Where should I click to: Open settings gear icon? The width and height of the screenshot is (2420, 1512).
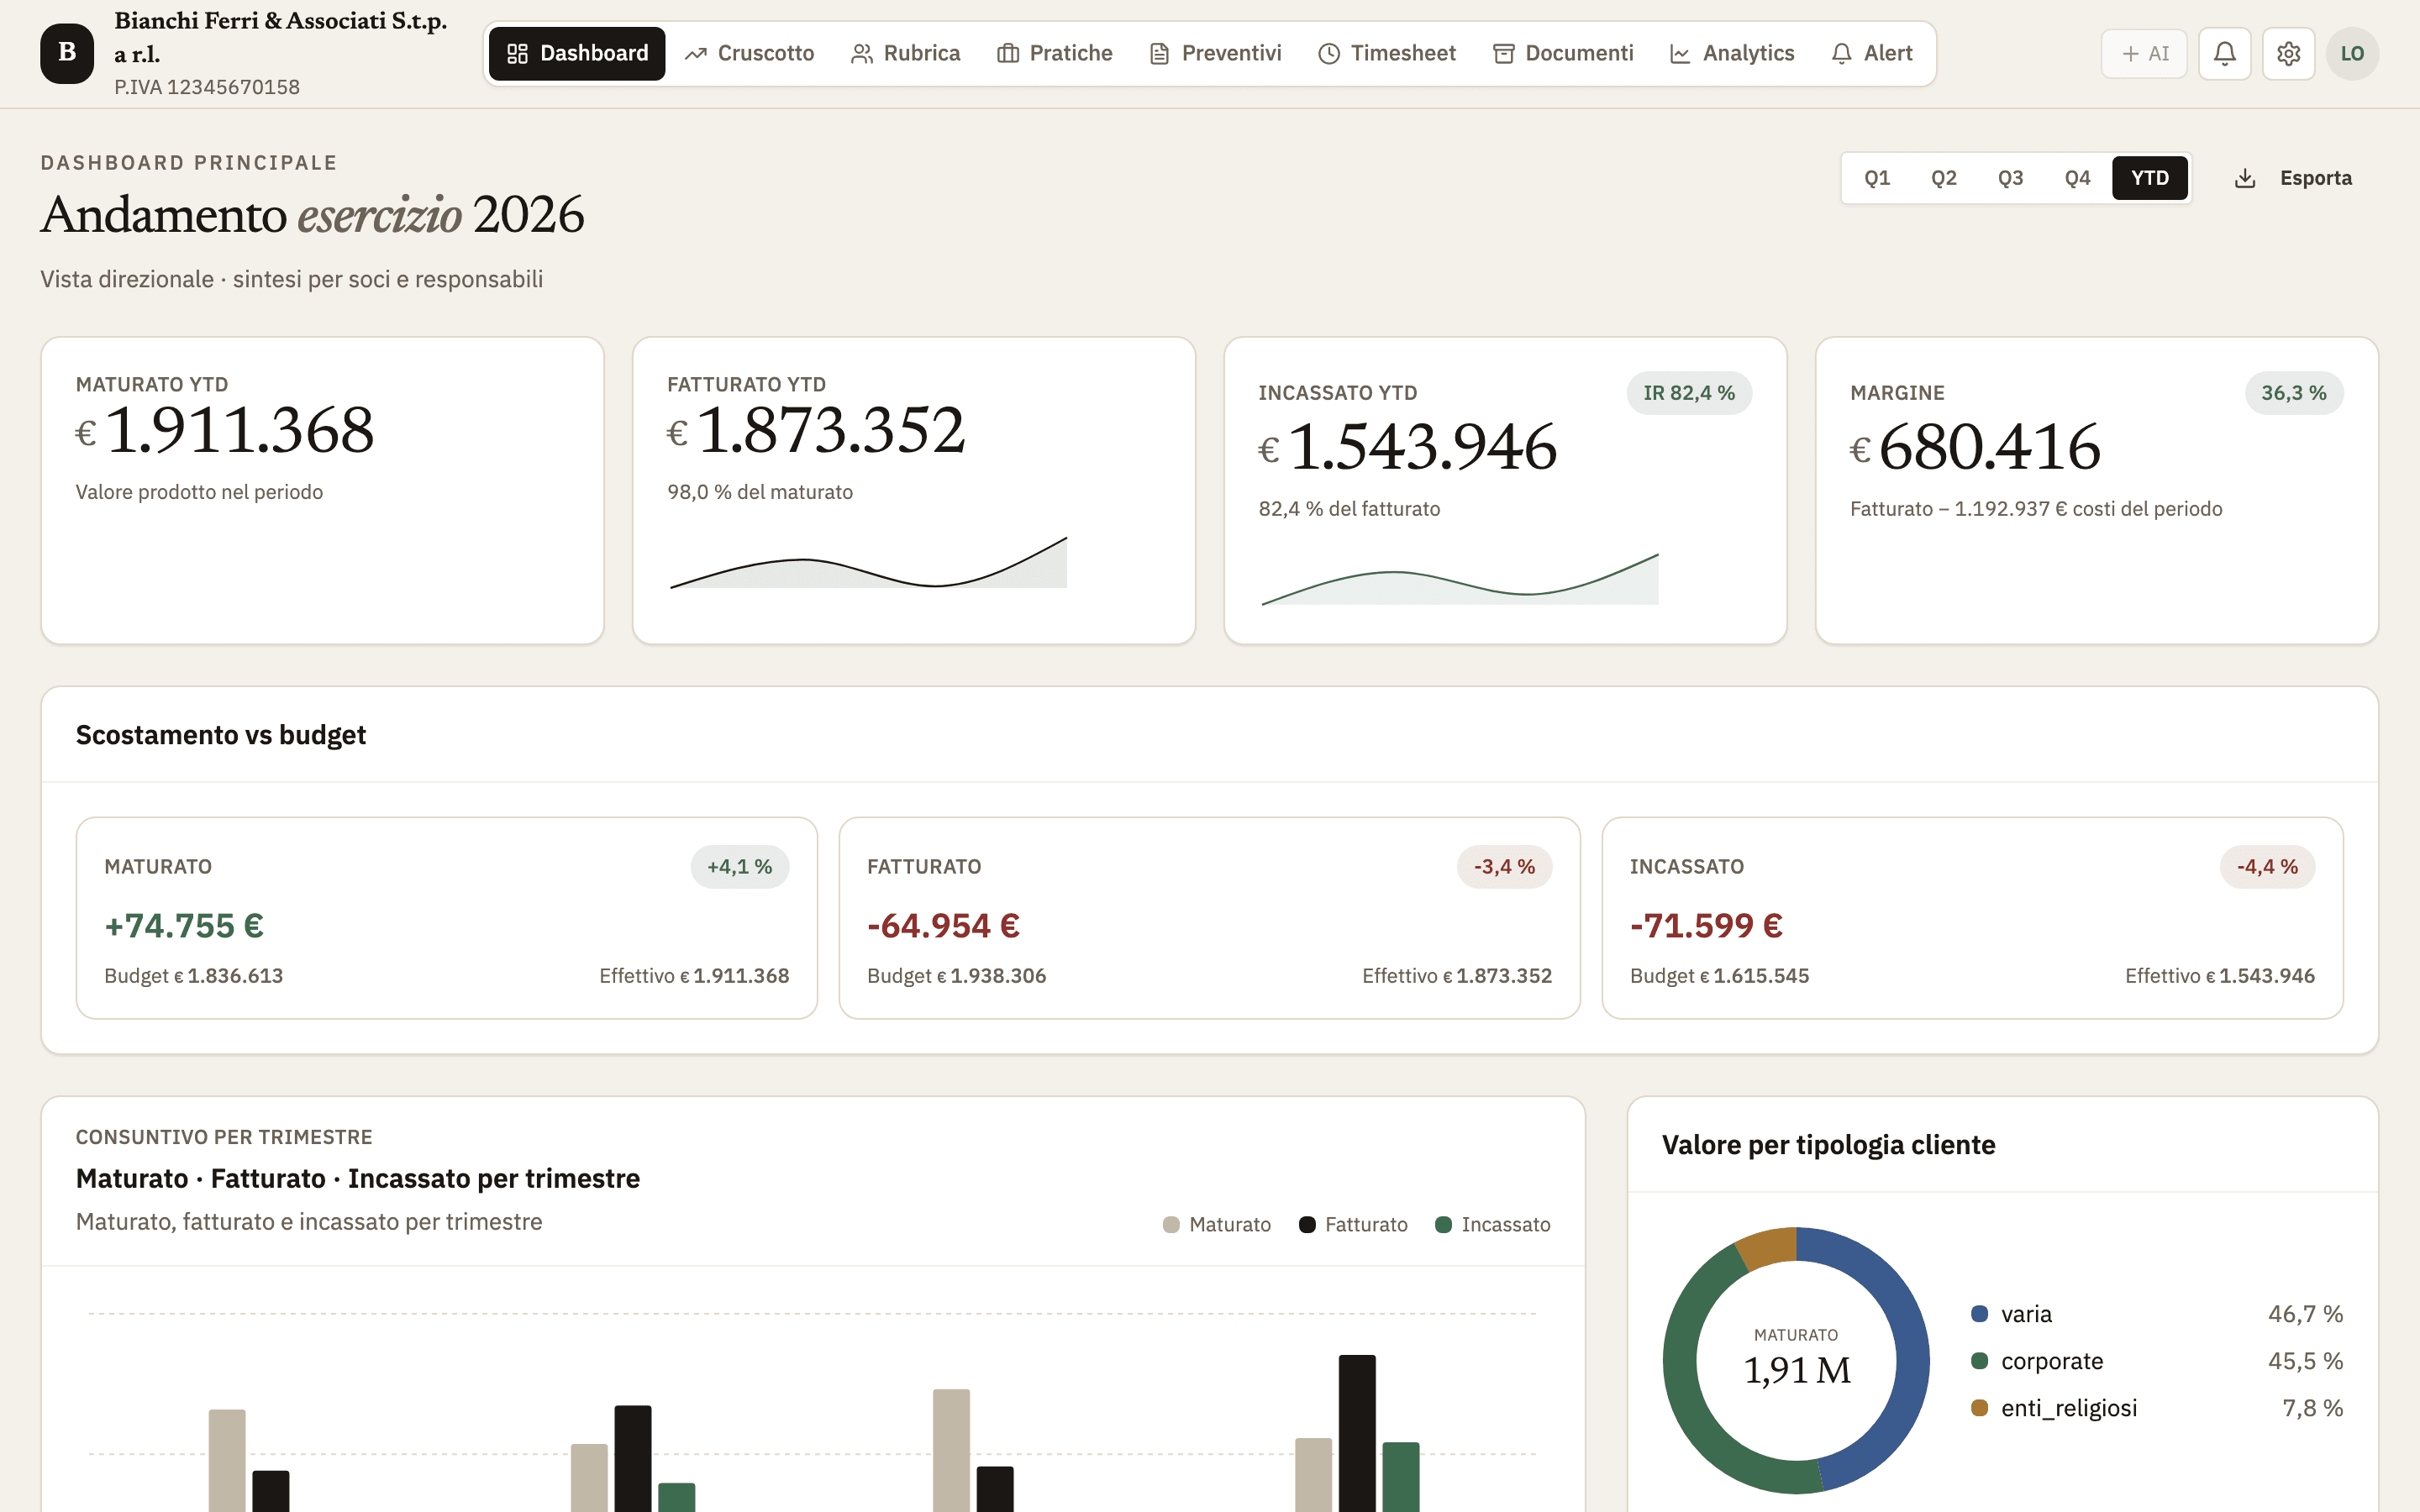click(2288, 53)
